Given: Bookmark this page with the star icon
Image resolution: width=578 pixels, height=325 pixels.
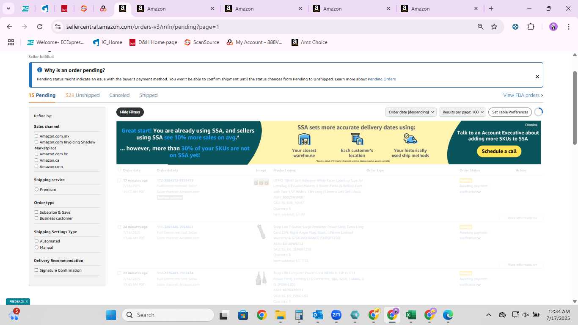Looking at the screenshot, I should (494, 27).
